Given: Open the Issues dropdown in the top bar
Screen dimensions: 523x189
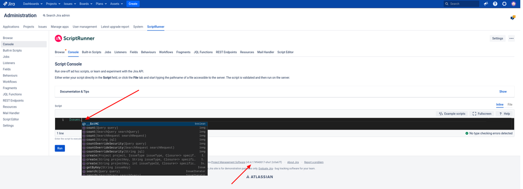Looking at the screenshot, I should (x=70, y=4).
